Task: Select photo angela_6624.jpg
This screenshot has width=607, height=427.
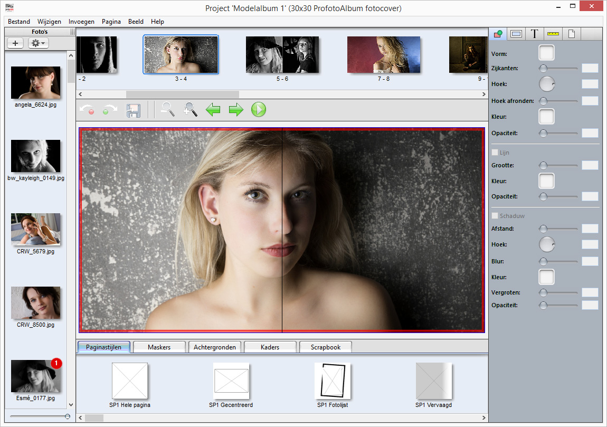Action: pyautogui.click(x=35, y=82)
